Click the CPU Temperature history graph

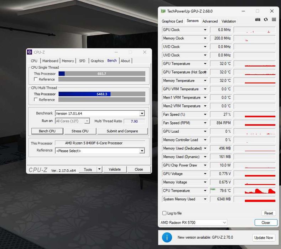[255, 190]
